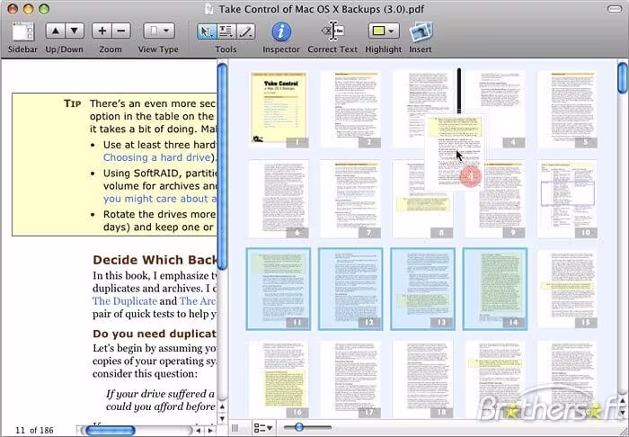Screen dimensions: 629x437
Task: Apply the yellow-green Highlight swatch
Action: [378, 31]
